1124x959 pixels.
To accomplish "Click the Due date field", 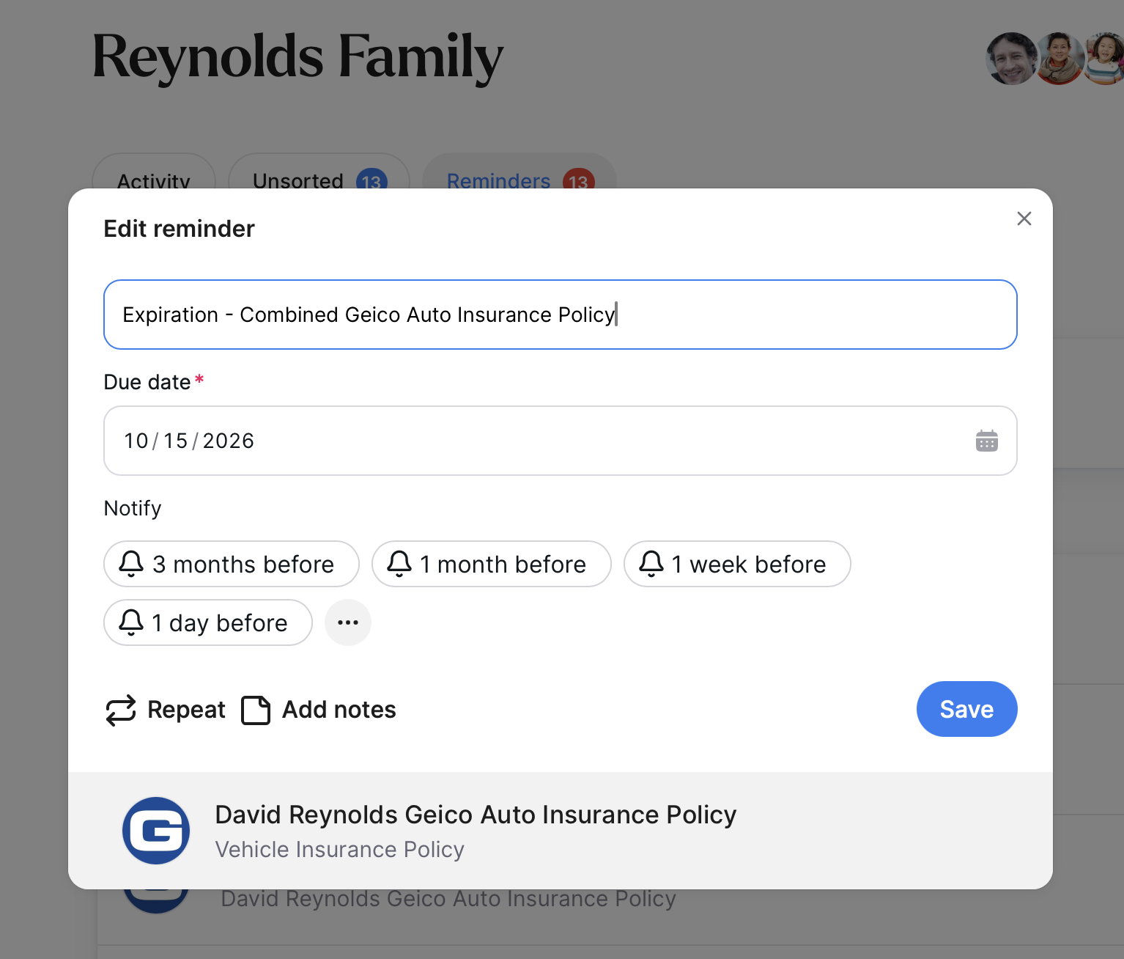I will [x=561, y=441].
